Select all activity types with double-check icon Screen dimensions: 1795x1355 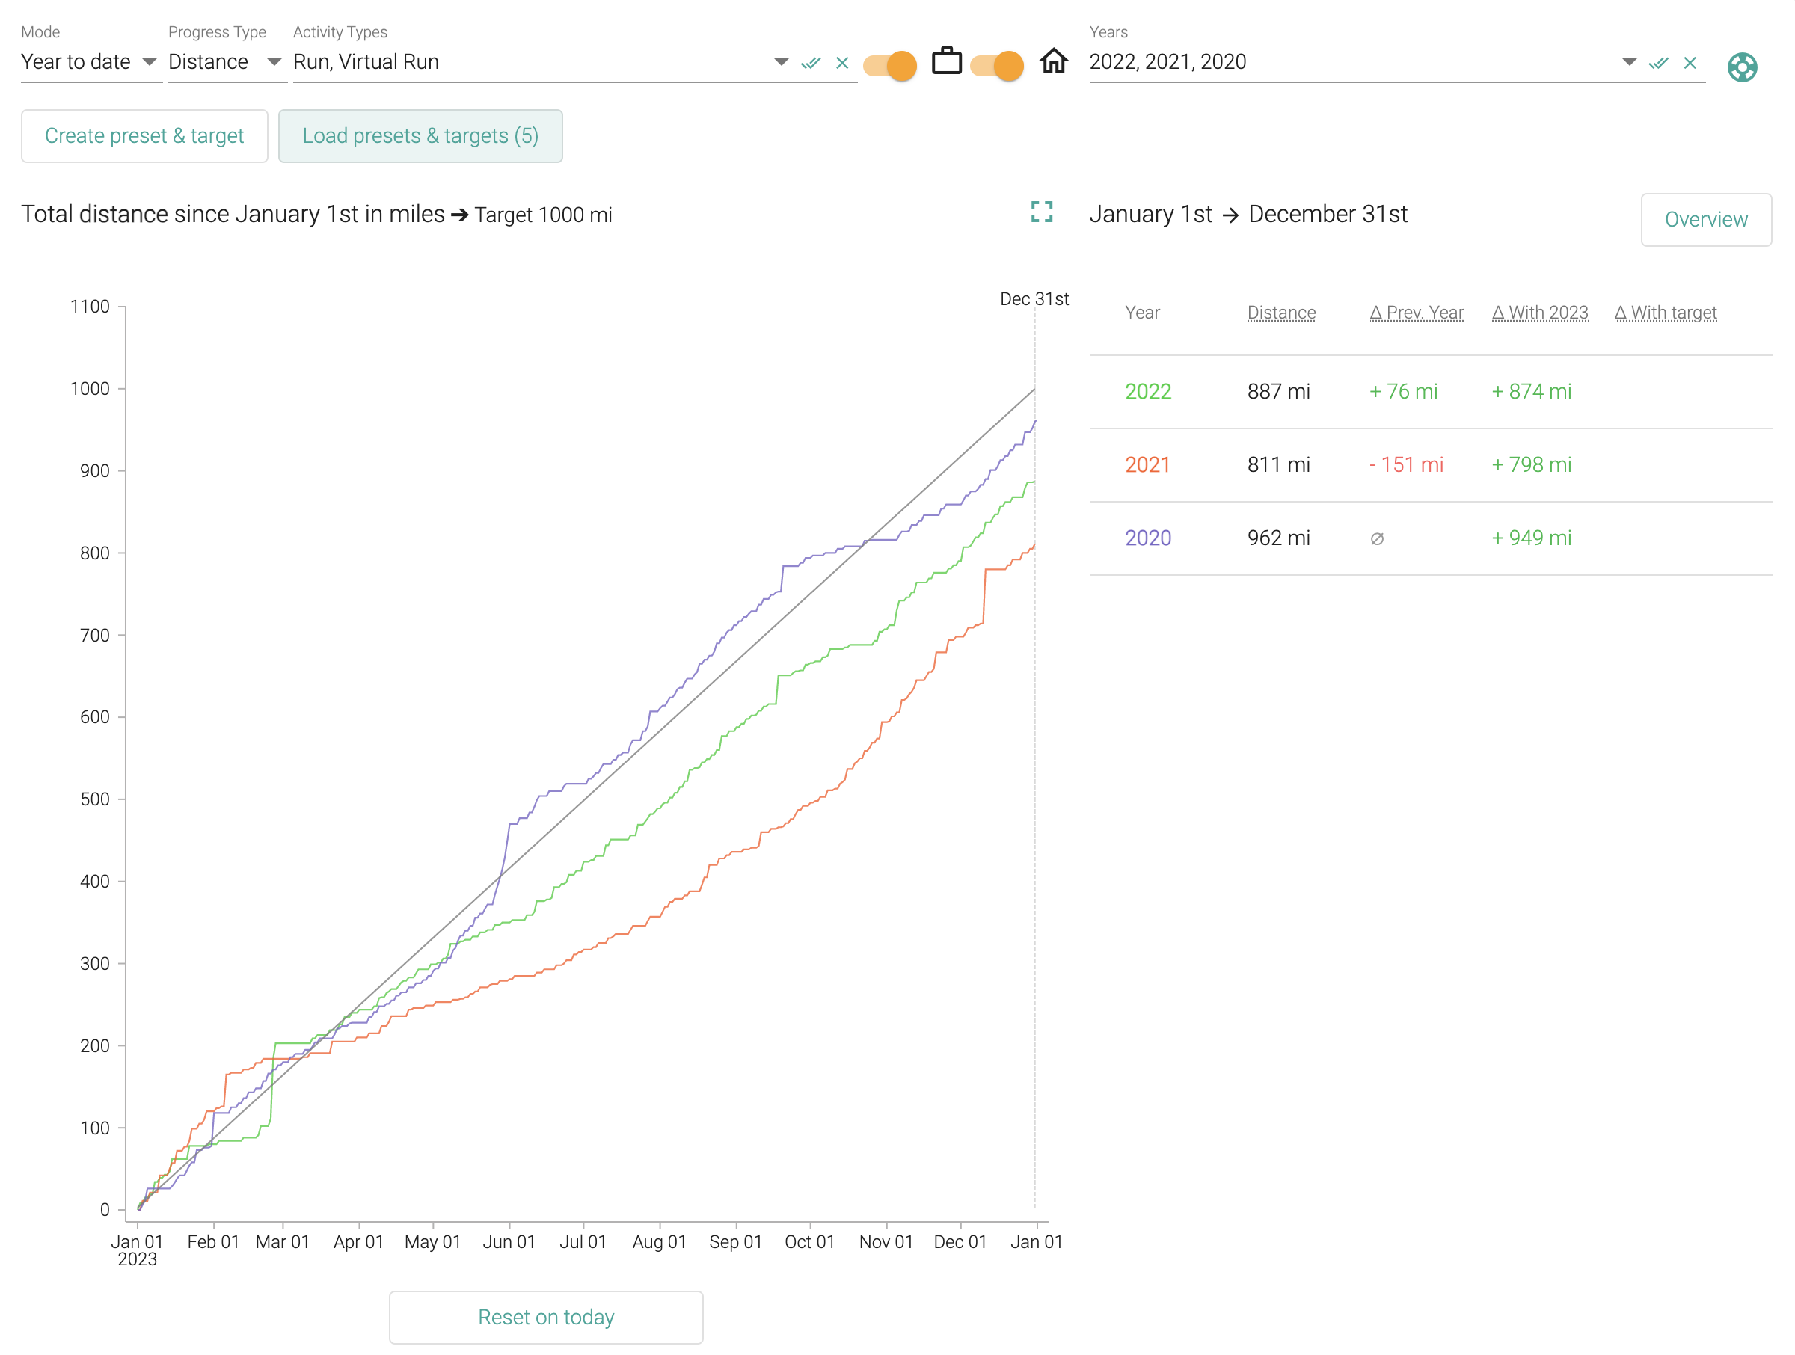tap(810, 63)
